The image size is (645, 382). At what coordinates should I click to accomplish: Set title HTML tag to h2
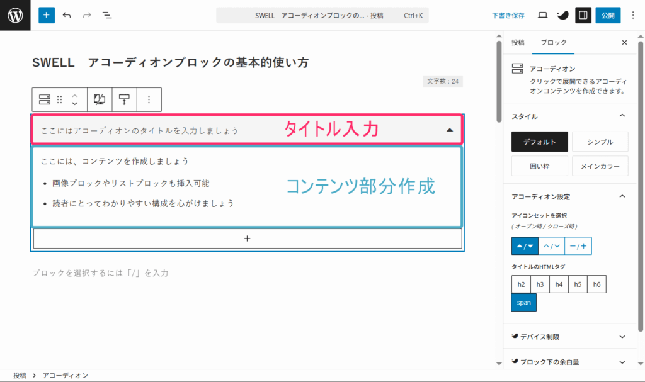tap(521, 284)
